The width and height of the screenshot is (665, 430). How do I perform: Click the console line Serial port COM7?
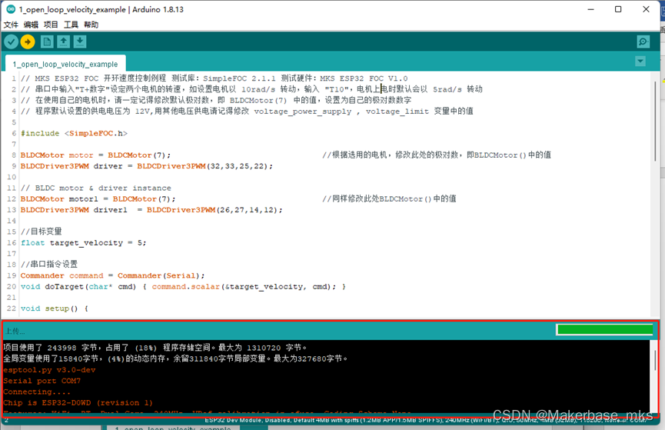tap(42, 381)
